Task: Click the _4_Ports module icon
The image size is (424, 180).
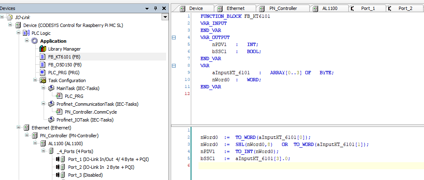Action: pos(51,151)
